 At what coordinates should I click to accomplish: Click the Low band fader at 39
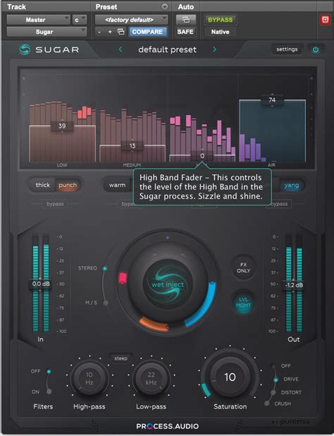62,126
